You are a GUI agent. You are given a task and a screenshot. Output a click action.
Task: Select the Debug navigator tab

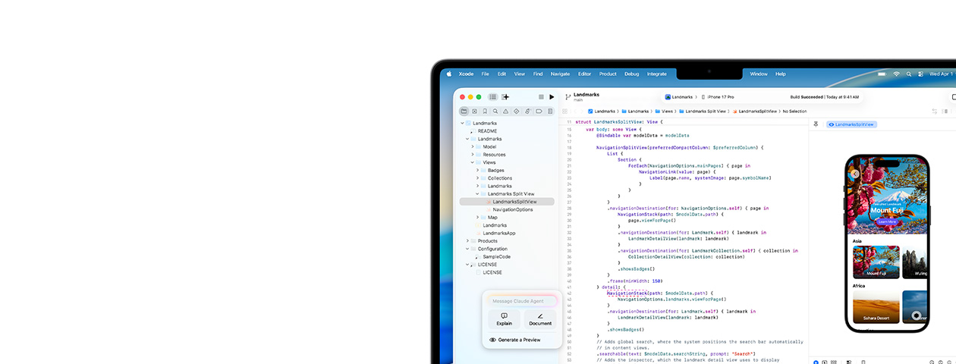pos(528,111)
